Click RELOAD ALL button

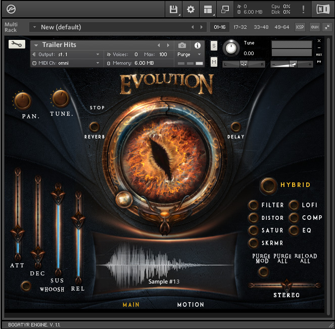point(306,259)
